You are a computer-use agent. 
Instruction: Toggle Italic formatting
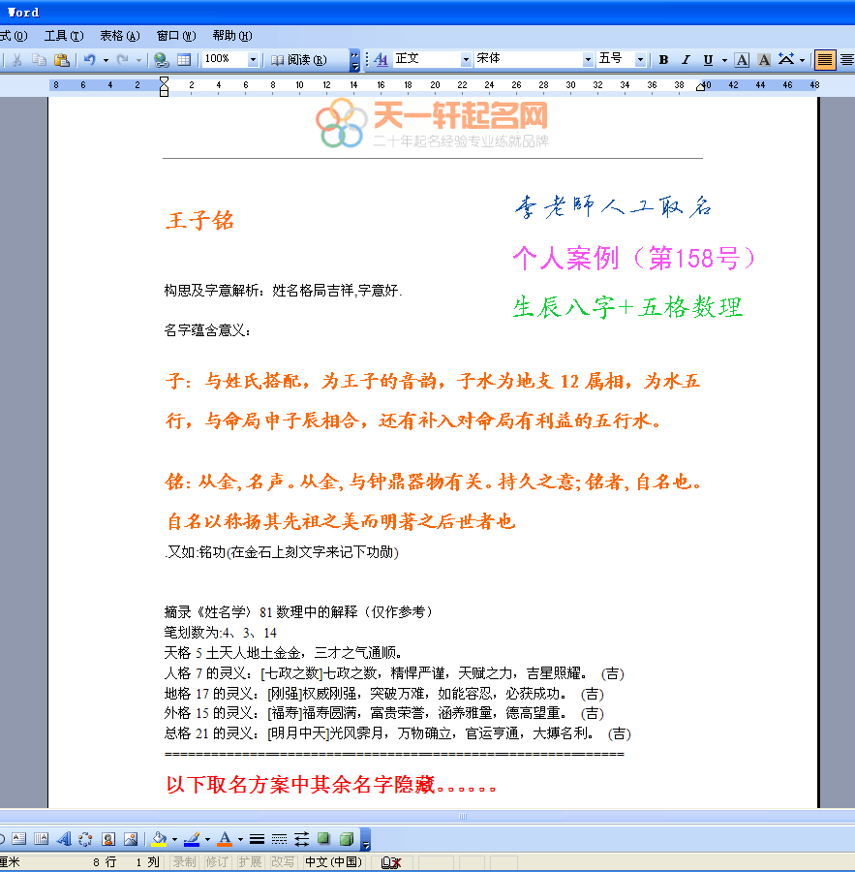(686, 59)
